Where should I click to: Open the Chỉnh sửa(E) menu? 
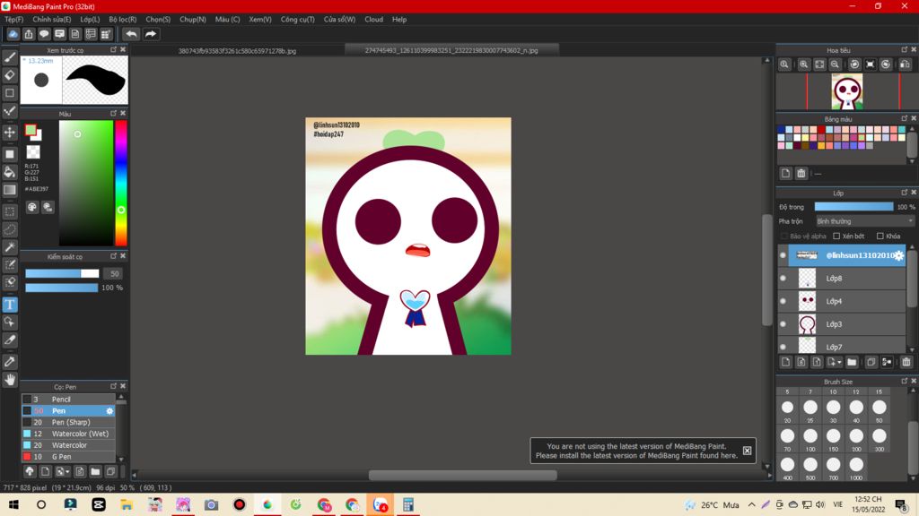[51, 20]
